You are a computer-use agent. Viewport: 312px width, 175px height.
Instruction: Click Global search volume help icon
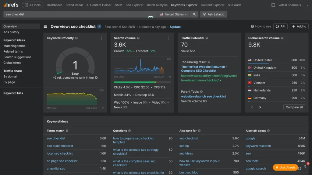[x=282, y=38]
